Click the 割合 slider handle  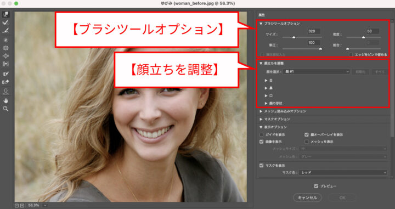348,49
